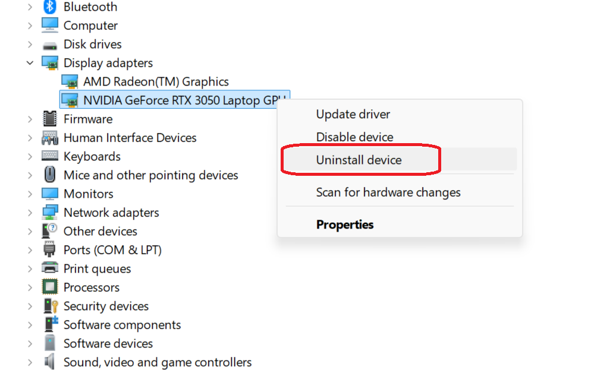Click the Keyboards category icon
616x370 pixels.
(x=50, y=157)
